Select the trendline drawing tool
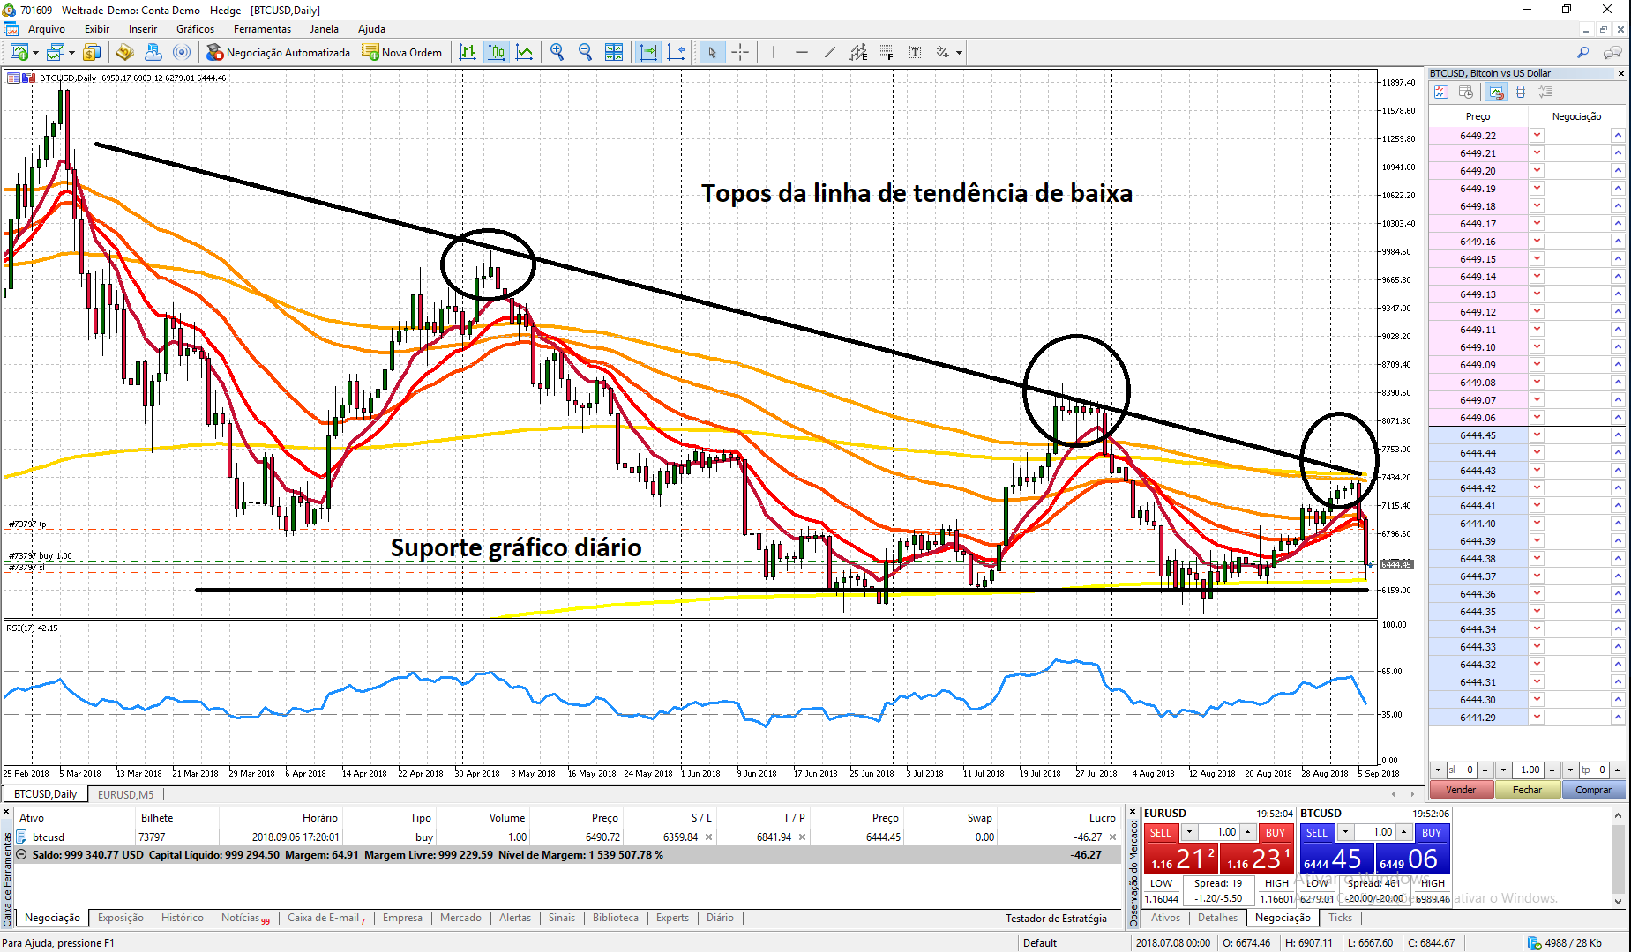 point(830,53)
